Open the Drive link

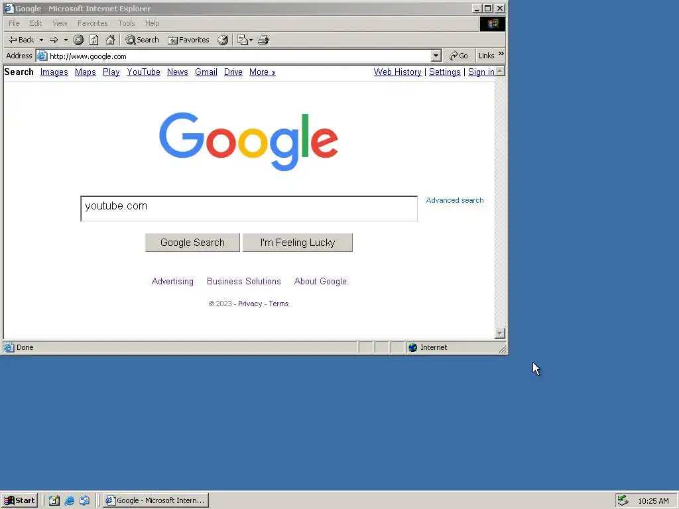[x=233, y=72]
